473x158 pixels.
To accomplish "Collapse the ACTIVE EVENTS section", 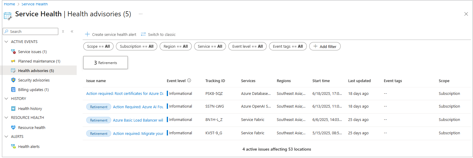I will coord(6,42).
